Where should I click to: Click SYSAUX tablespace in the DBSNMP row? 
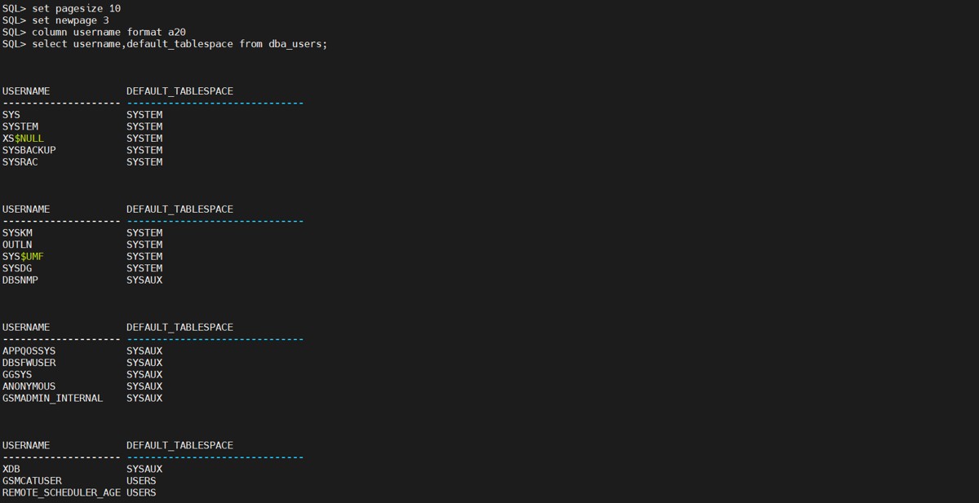(144, 280)
